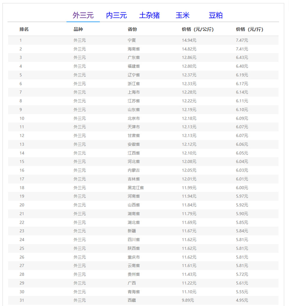This screenshot has width=289, height=306.
Task: Select the 天津市 province cell
Action: point(134,127)
